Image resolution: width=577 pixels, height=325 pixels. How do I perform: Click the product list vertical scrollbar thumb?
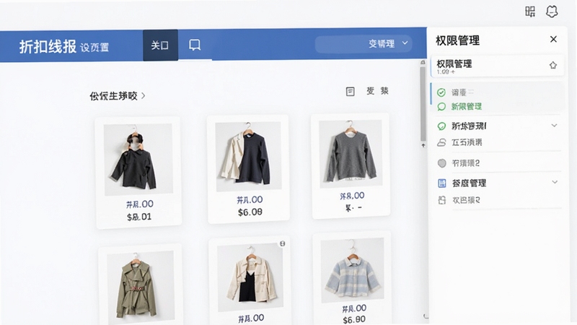point(423,103)
